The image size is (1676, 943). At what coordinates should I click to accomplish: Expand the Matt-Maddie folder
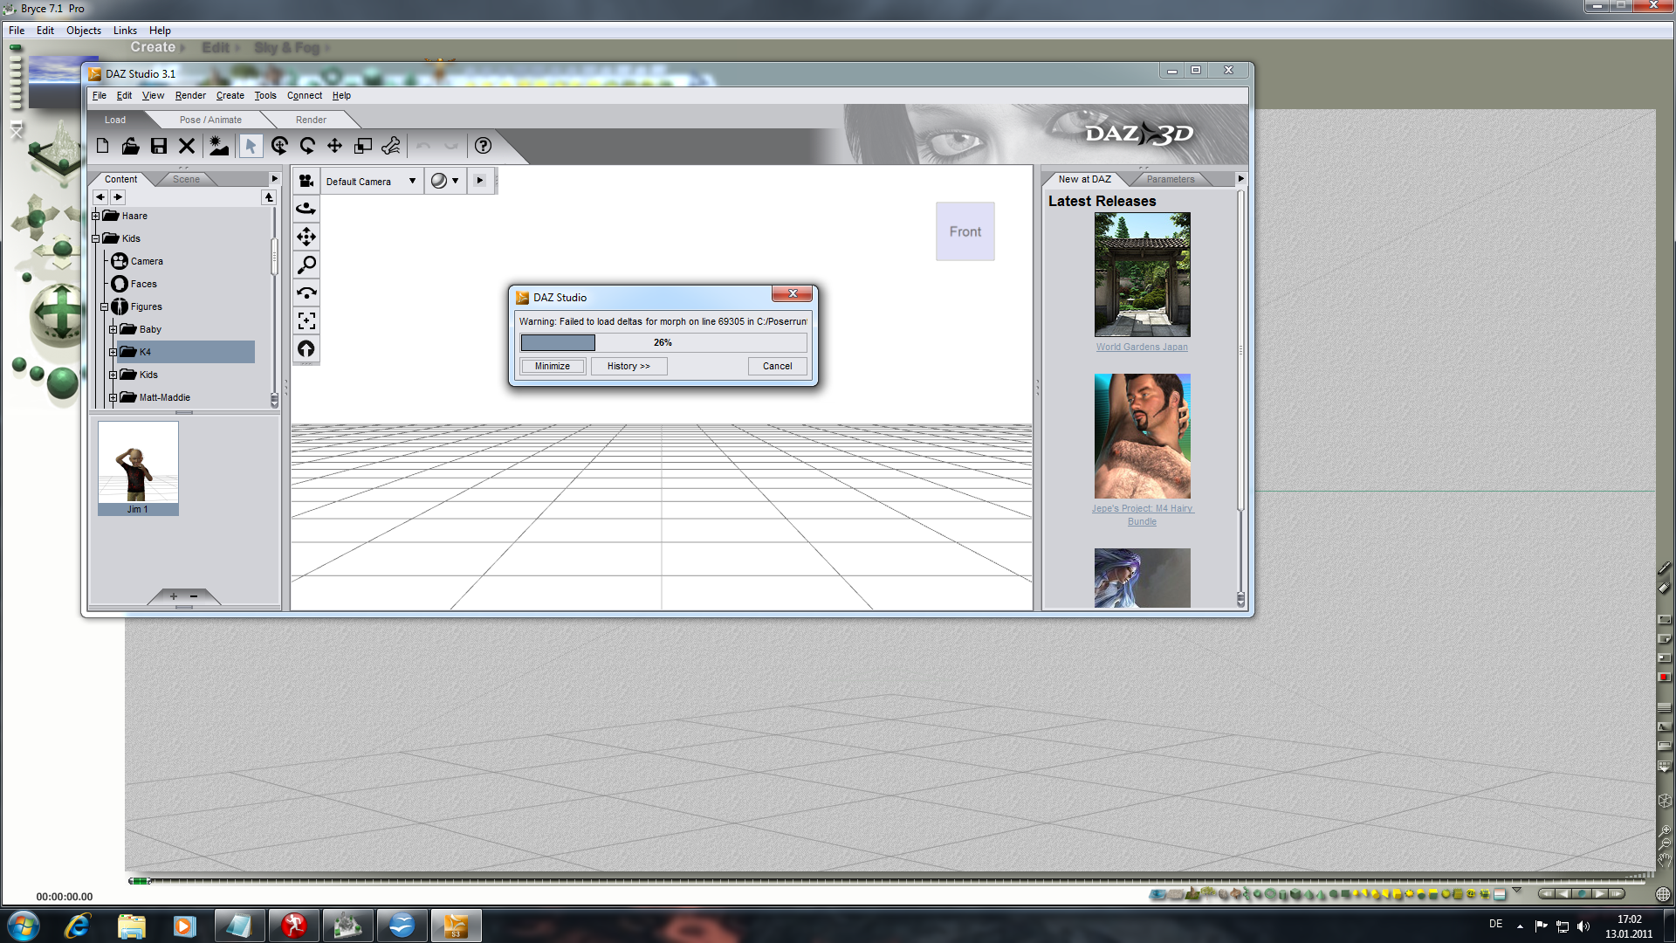pyautogui.click(x=113, y=397)
